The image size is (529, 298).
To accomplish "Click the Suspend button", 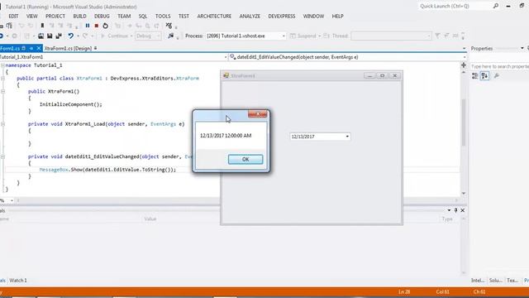I will (x=303, y=36).
